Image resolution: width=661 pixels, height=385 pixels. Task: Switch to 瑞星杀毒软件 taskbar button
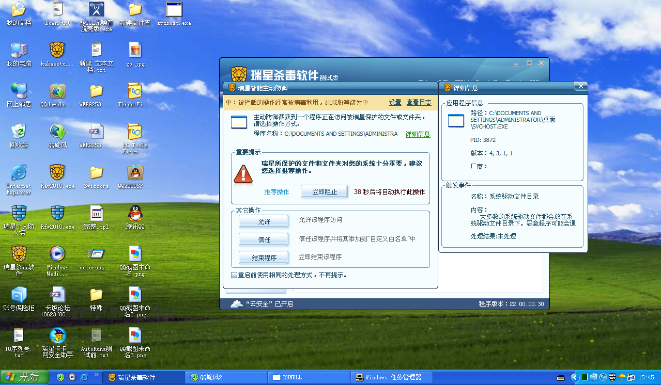coord(144,377)
